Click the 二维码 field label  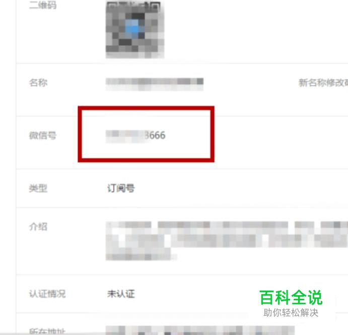point(43,5)
